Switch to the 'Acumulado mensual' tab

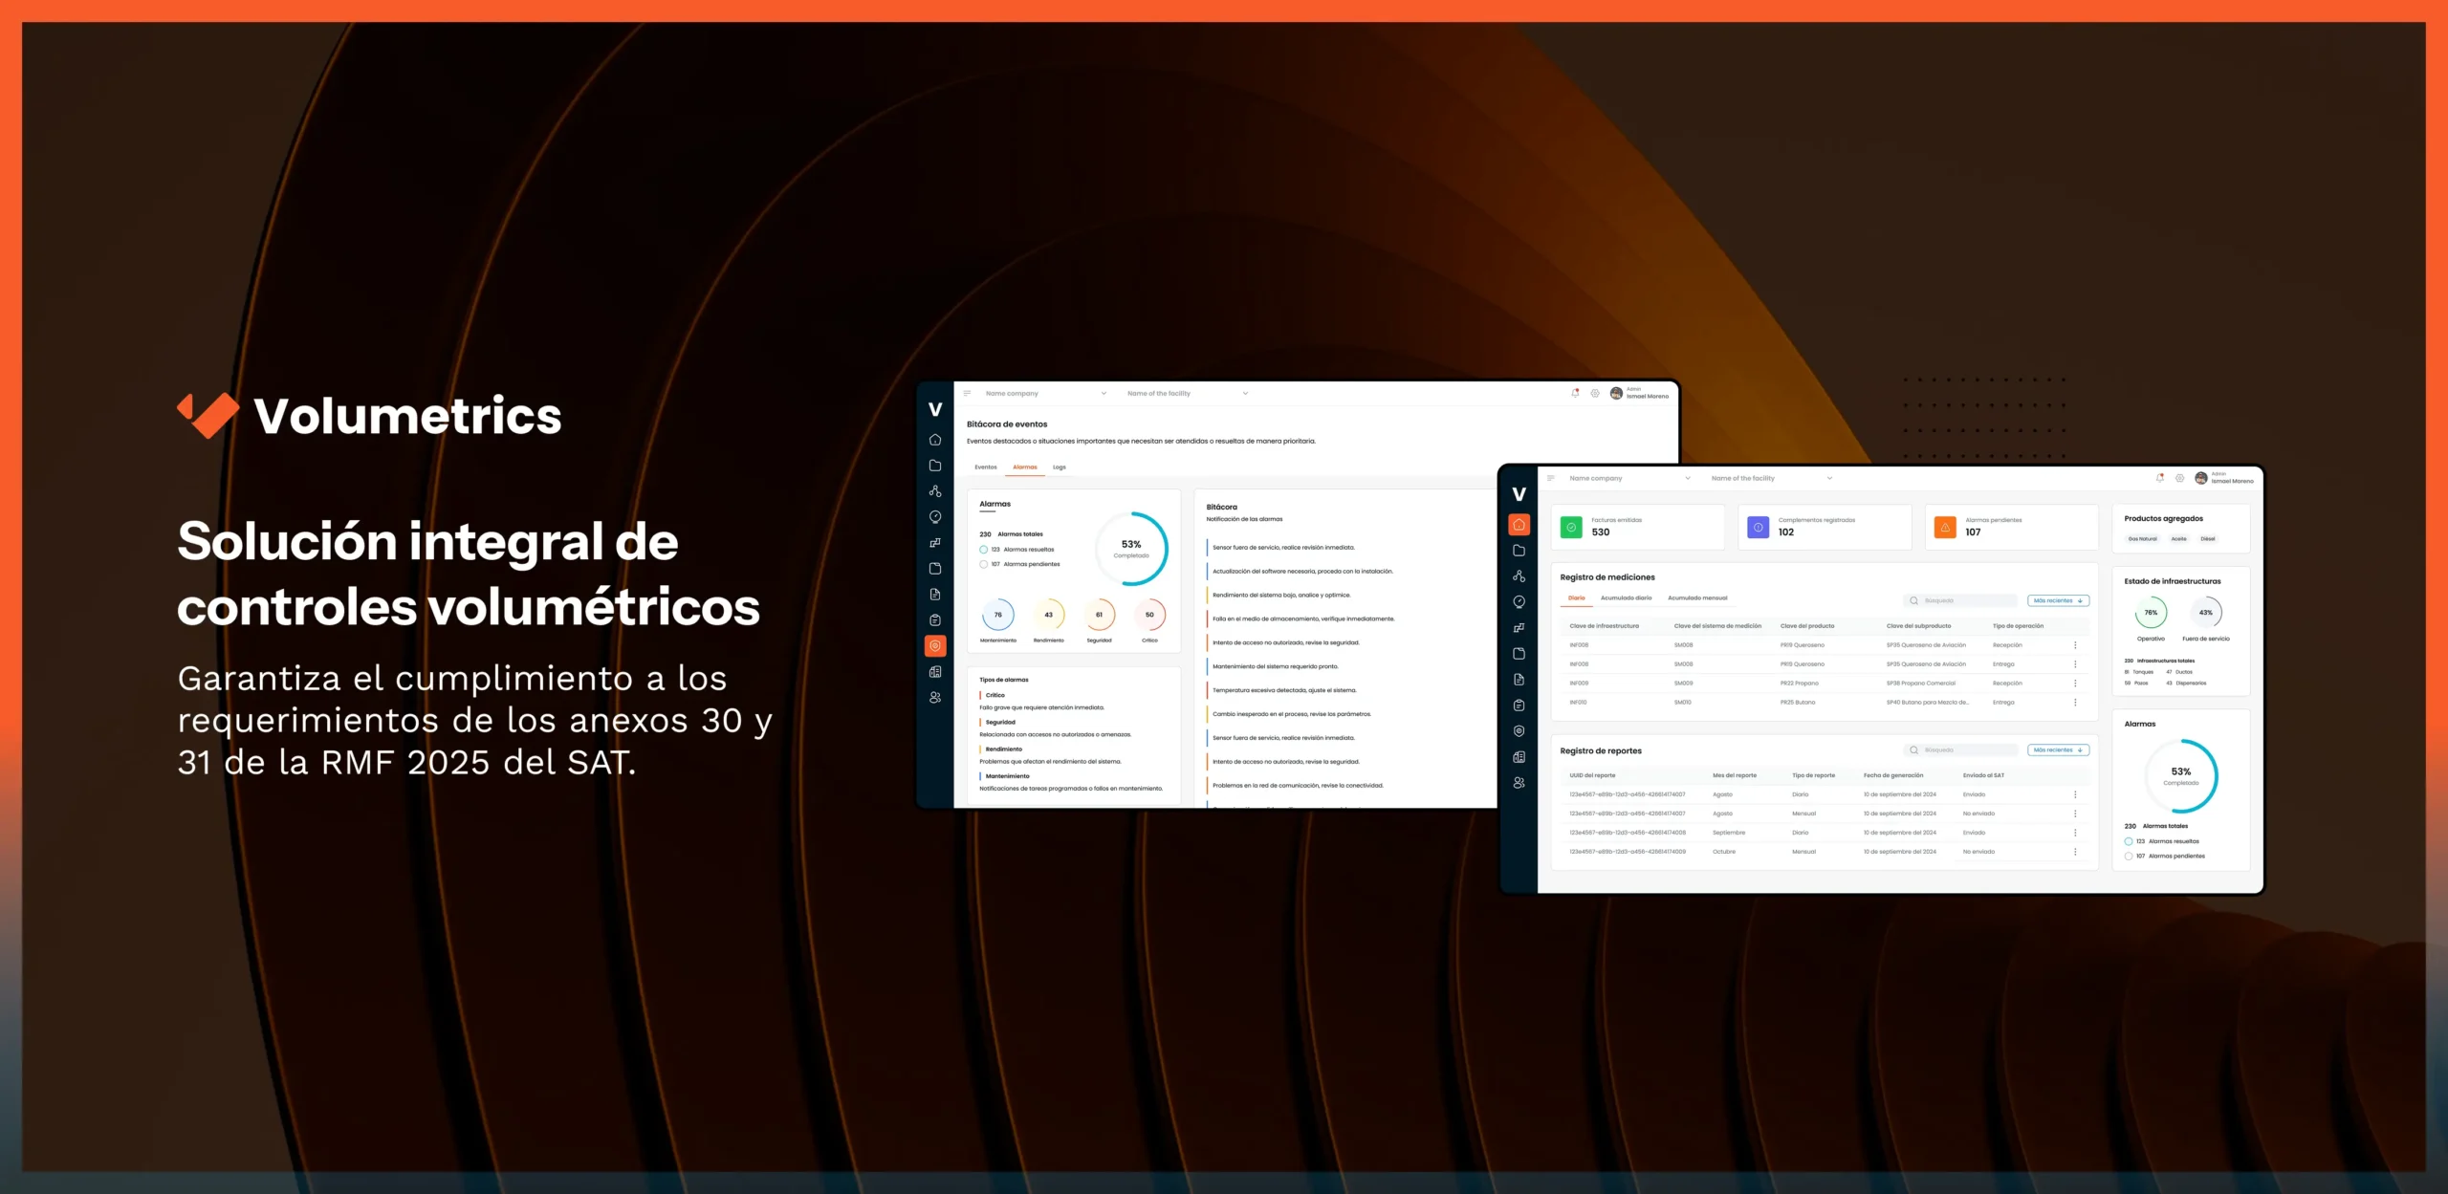click(1697, 598)
